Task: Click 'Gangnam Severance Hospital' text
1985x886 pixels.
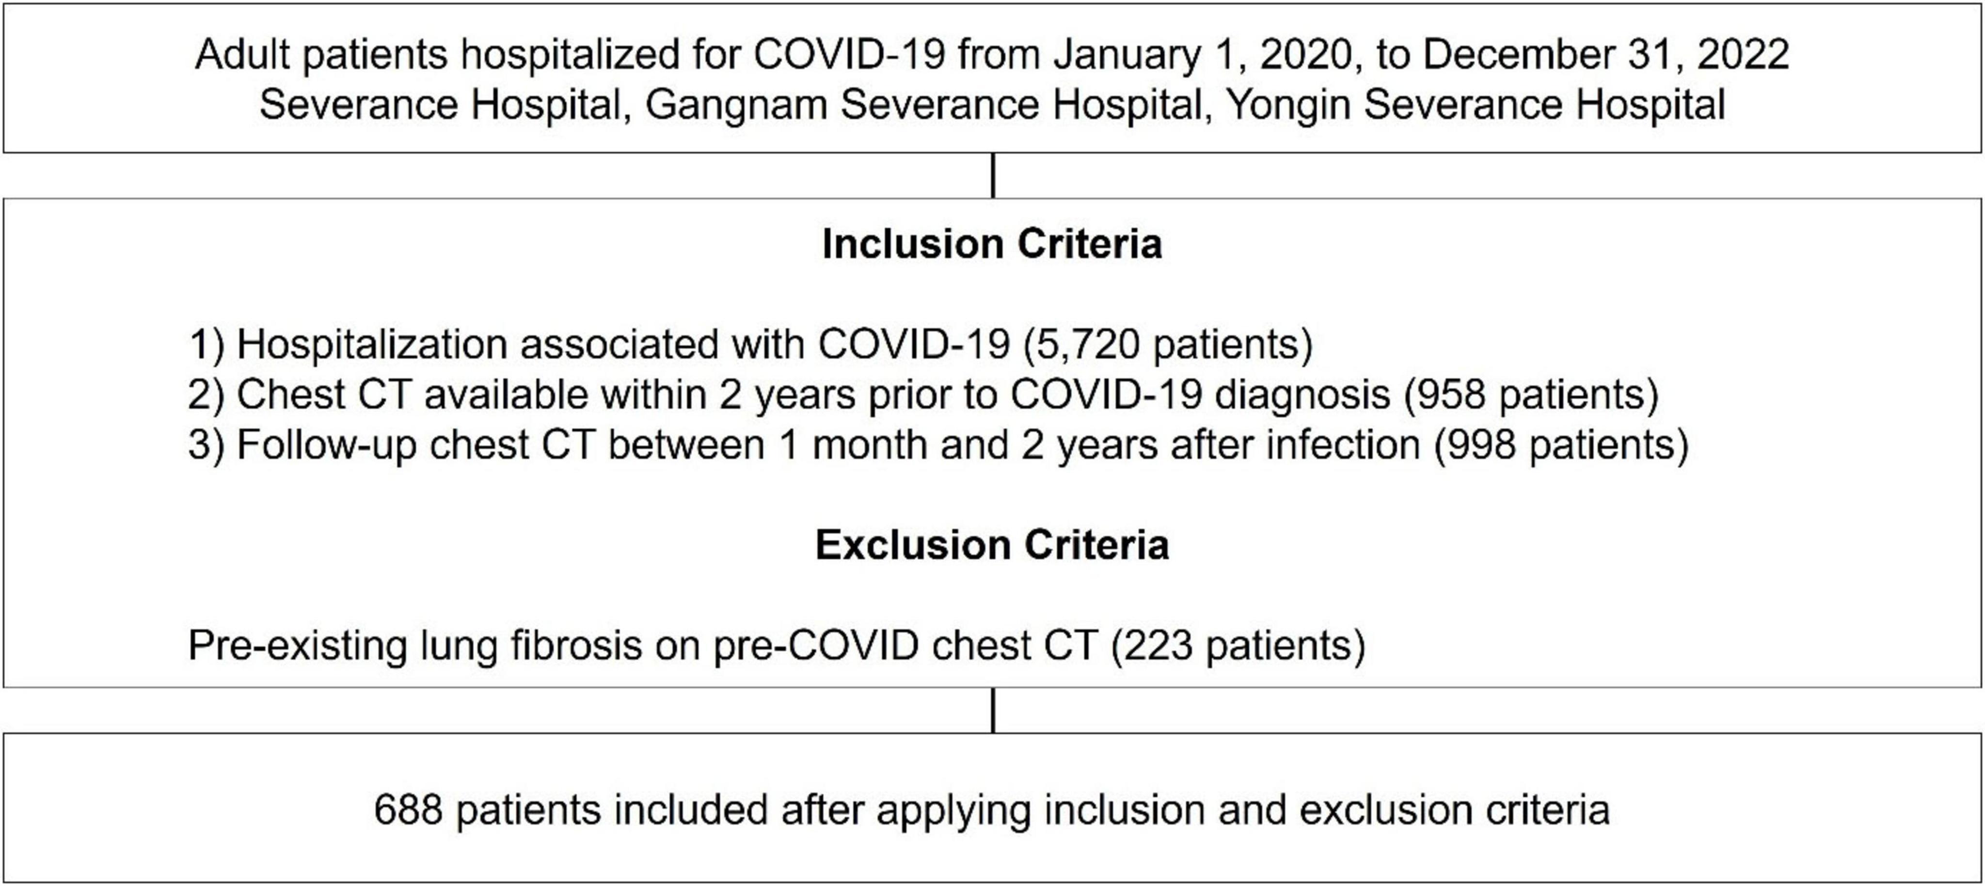Action: point(924,105)
